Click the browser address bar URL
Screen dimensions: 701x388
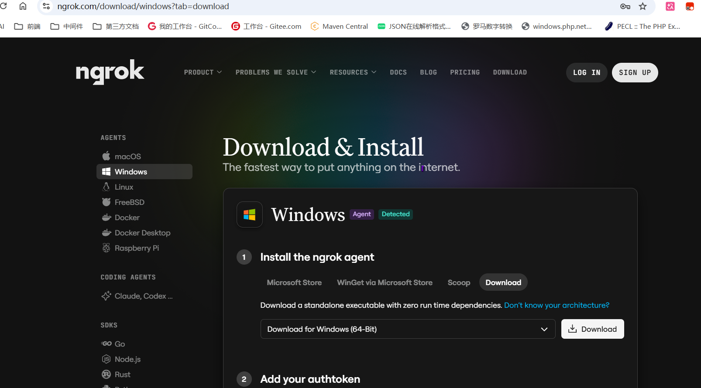143,7
